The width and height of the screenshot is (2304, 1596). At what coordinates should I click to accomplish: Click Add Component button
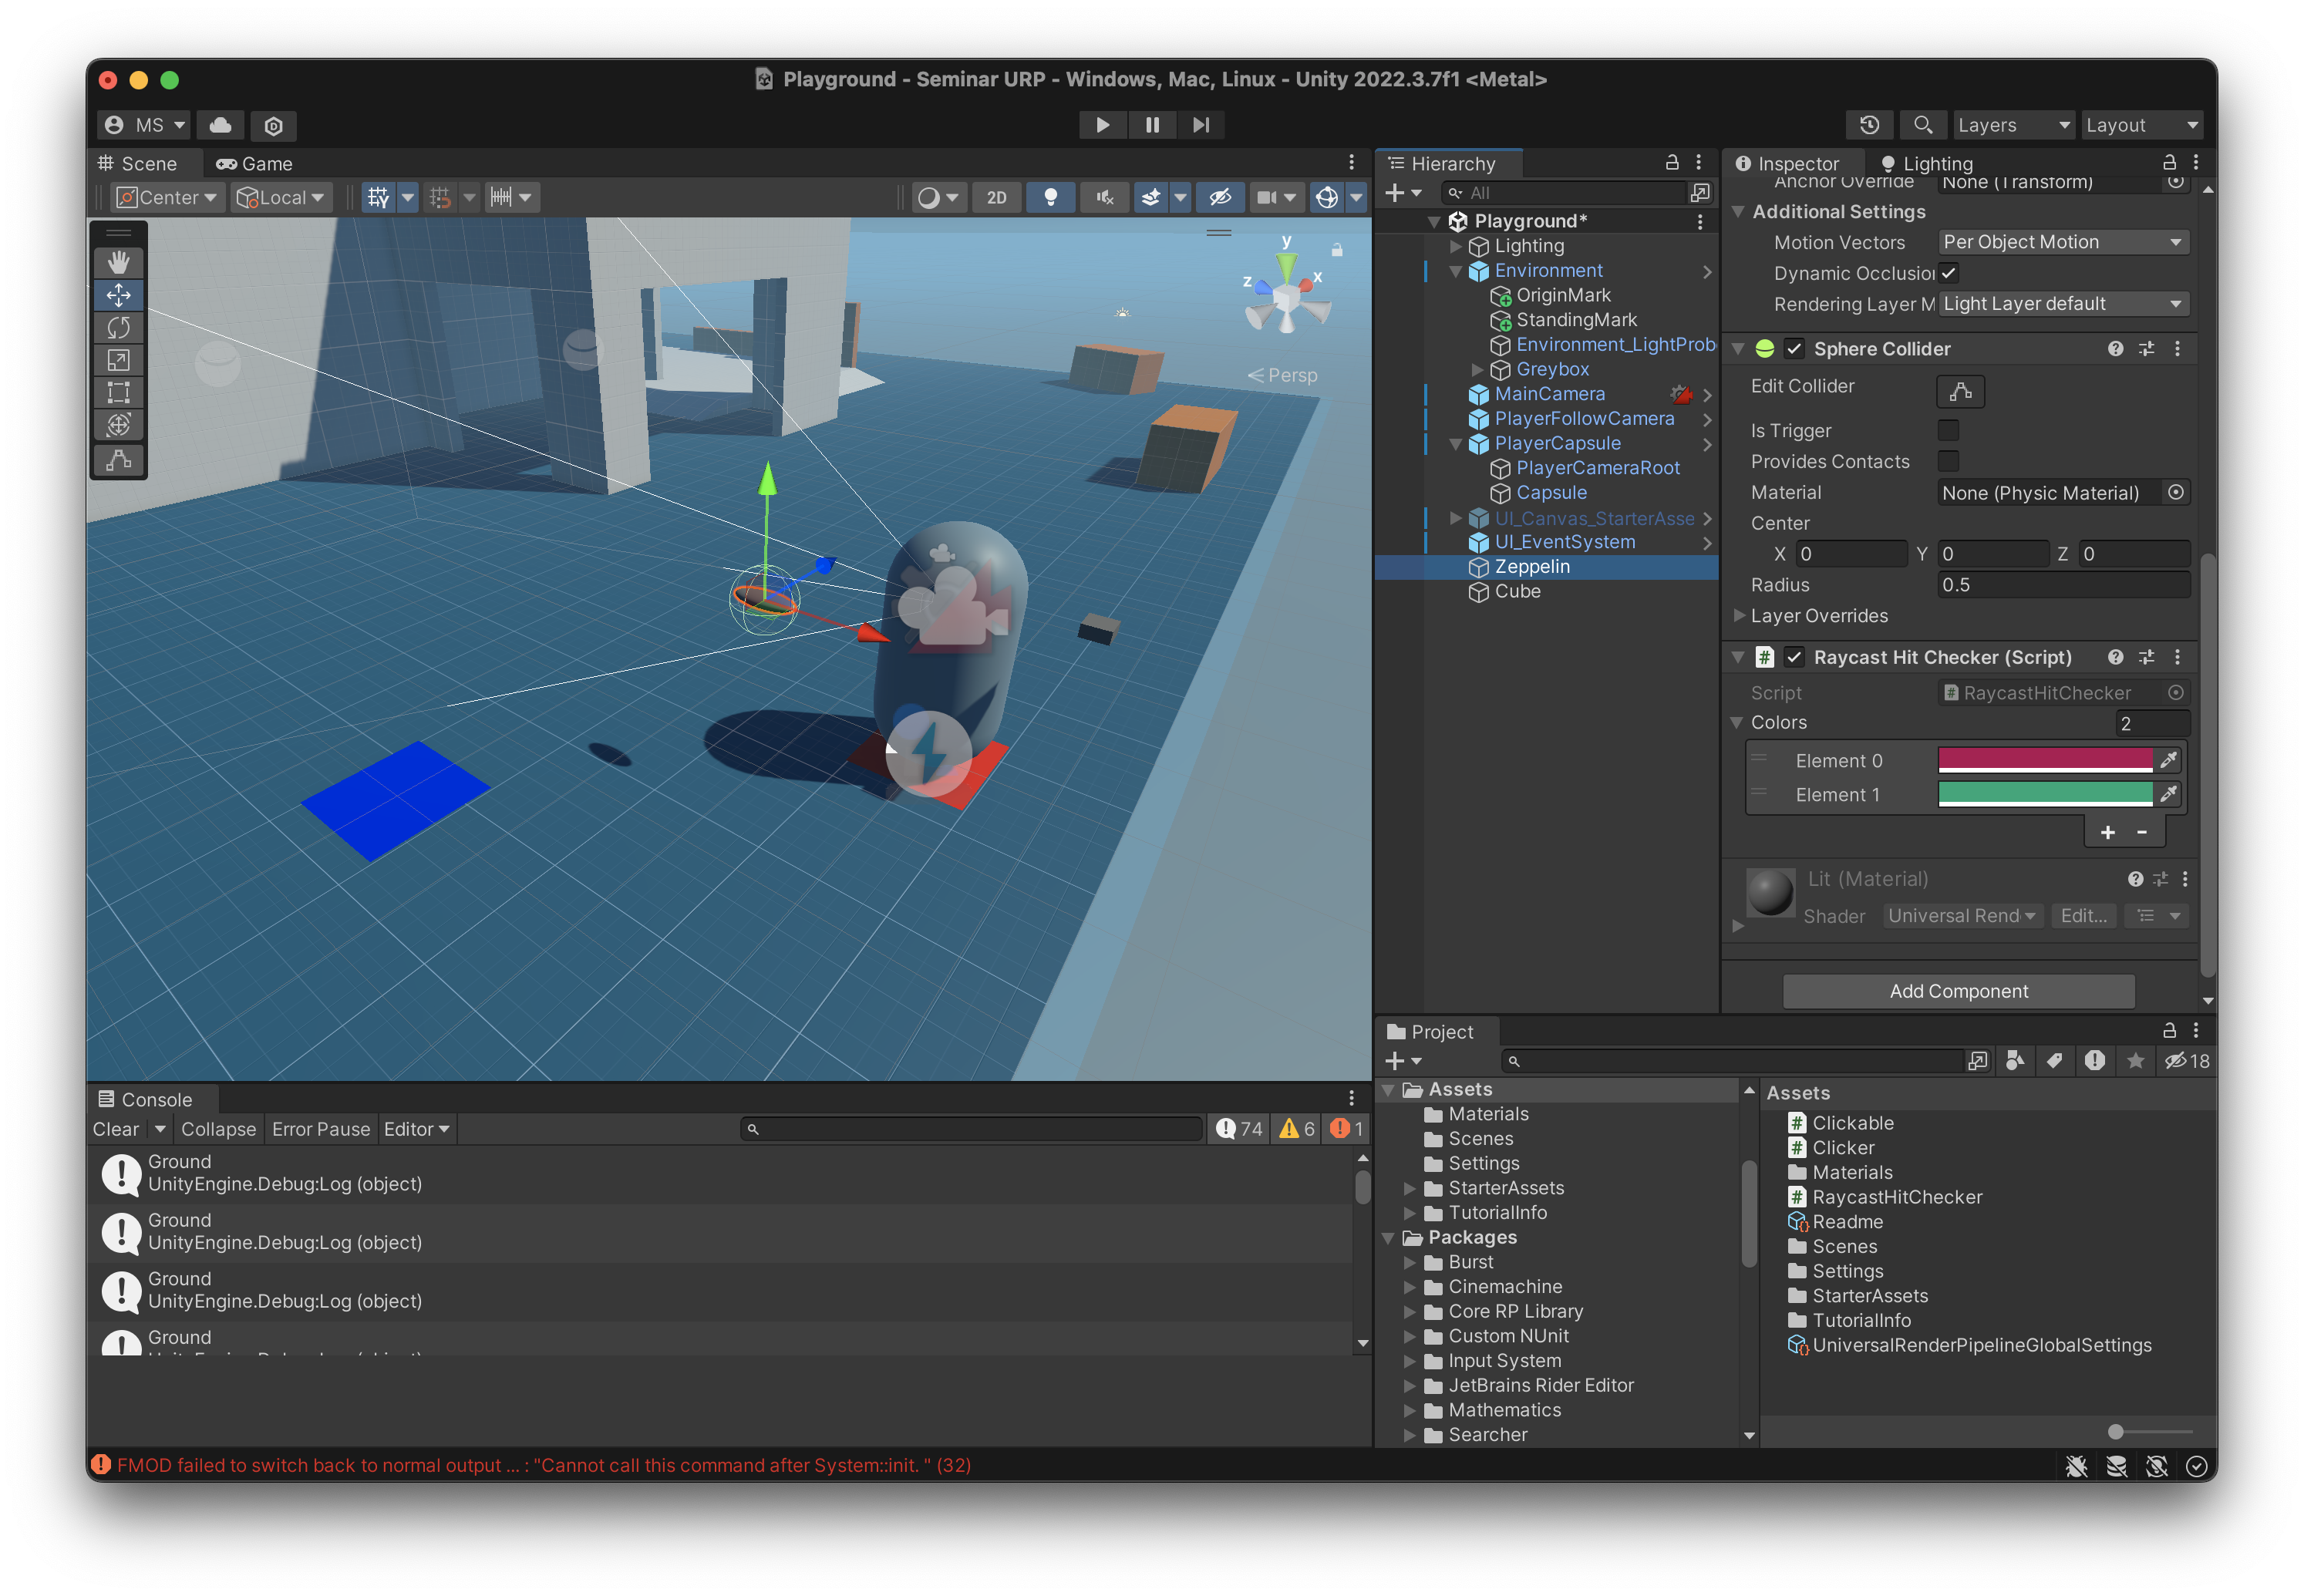[1958, 992]
